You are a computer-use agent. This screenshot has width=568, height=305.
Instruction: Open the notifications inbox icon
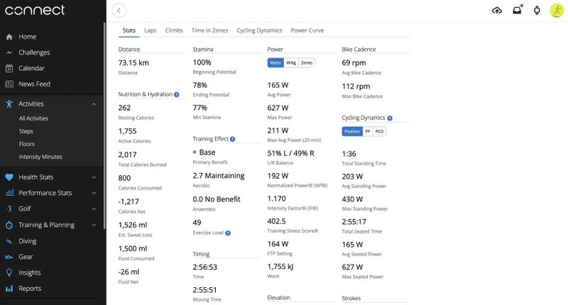[x=517, y=10]
